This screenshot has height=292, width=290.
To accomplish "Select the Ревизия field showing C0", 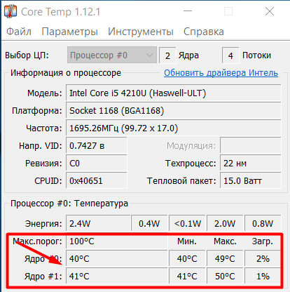I will (97, 164).
